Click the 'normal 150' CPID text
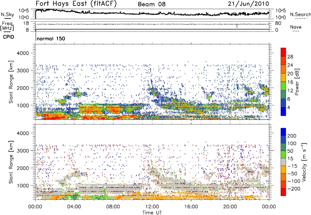The image size is (311, 215). 51,38
